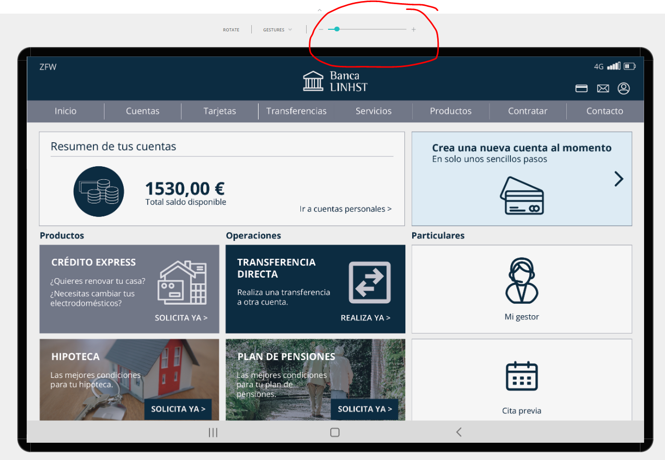Tap the Android recent apps icon
Screen dimensions: 665x460
pos(213,432)
